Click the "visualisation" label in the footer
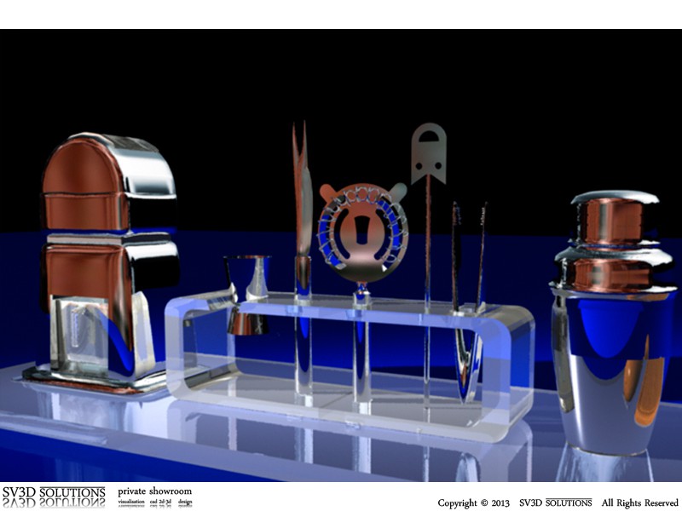 (x=130, y=502)
